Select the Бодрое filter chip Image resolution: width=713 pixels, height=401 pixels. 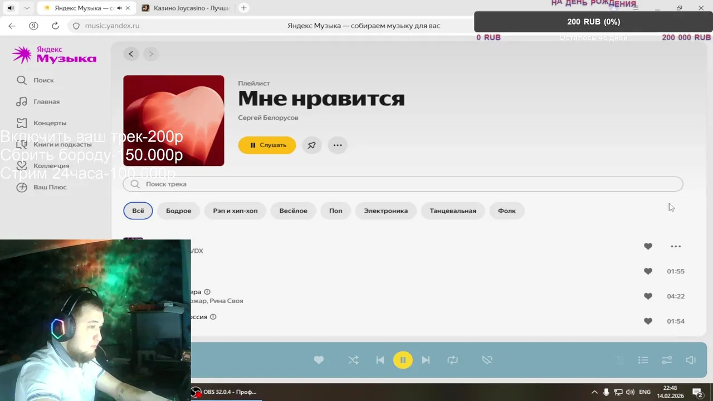tap(178, 211)
